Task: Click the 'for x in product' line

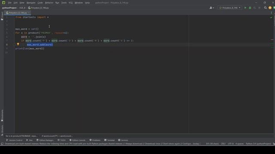Action: point(42,33)
